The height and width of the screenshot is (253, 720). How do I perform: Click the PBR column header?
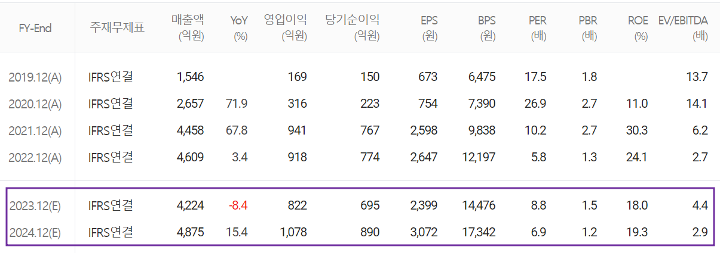click(588, 27)
